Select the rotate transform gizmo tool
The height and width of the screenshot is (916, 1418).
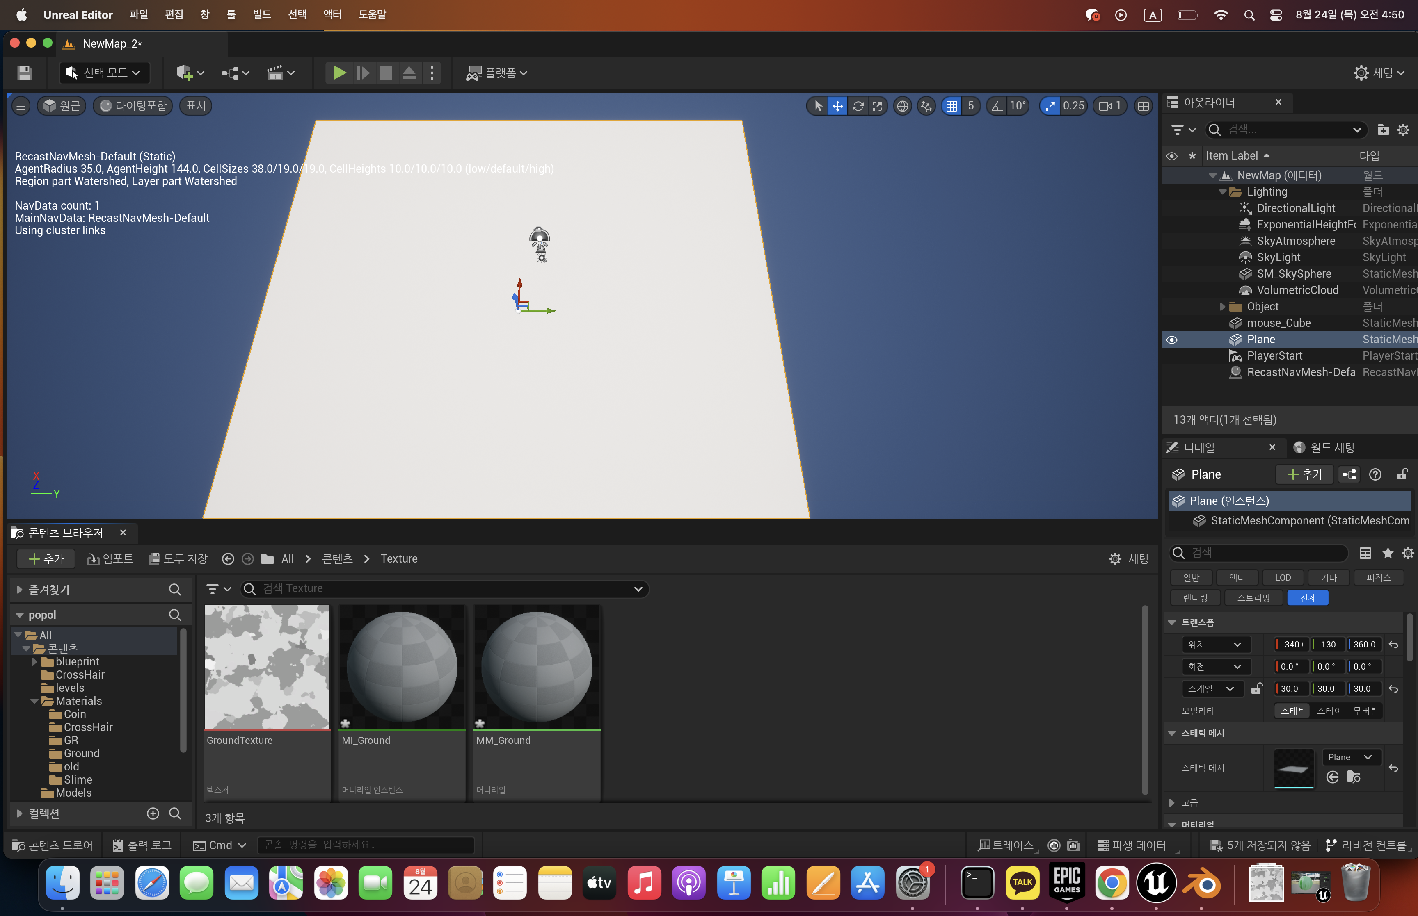858,106
